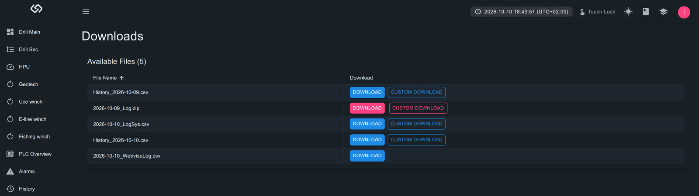Viewport: 699px width, 196px height.
Task: Click the HPU gauge icon
Action: (10, 67)
